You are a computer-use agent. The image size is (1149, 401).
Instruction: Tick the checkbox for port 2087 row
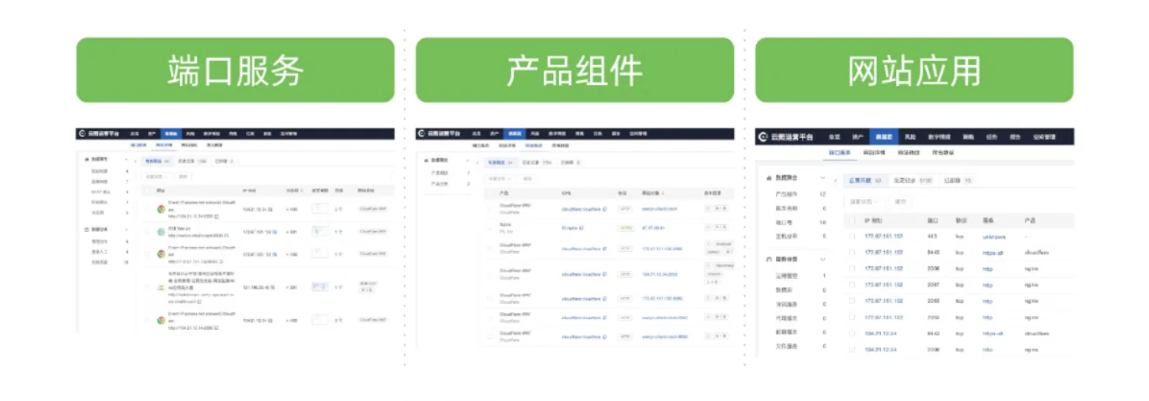point(852,284)
